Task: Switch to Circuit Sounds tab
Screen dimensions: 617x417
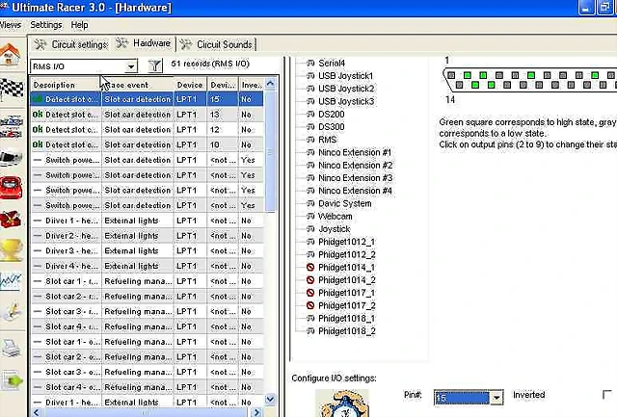Action: coord(217,44)
